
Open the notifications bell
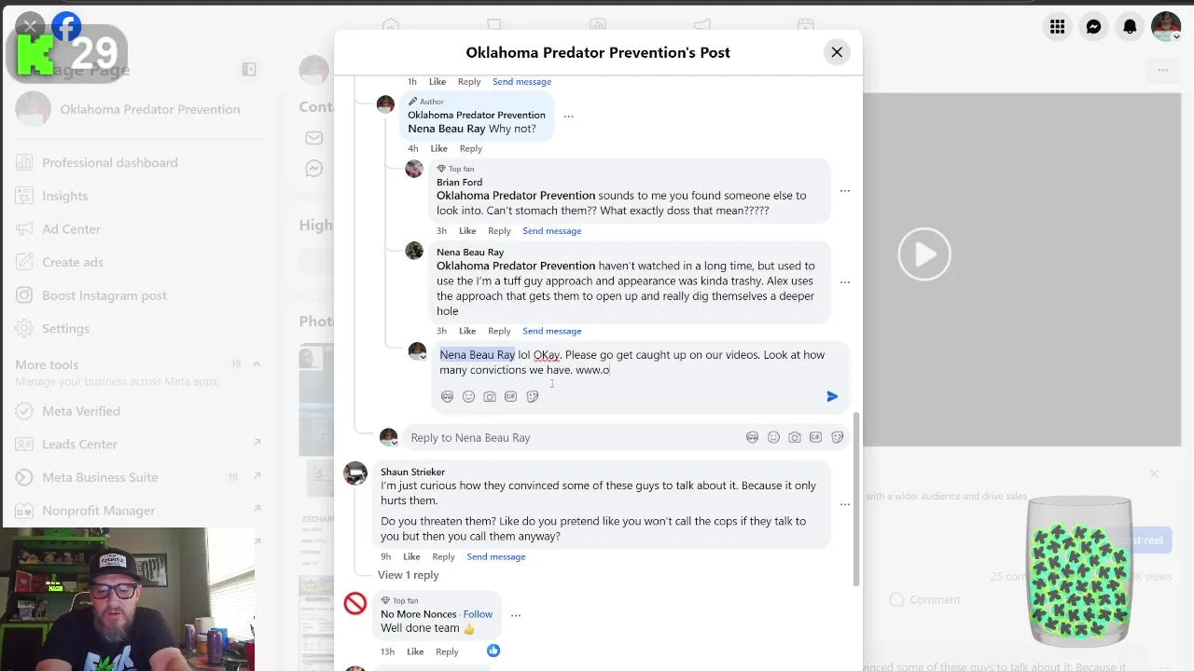tap(1130, 27)
